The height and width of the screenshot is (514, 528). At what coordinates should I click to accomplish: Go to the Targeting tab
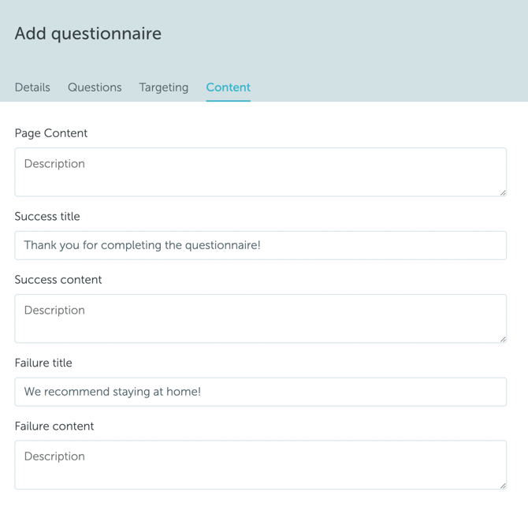click(x=164, y=88)
